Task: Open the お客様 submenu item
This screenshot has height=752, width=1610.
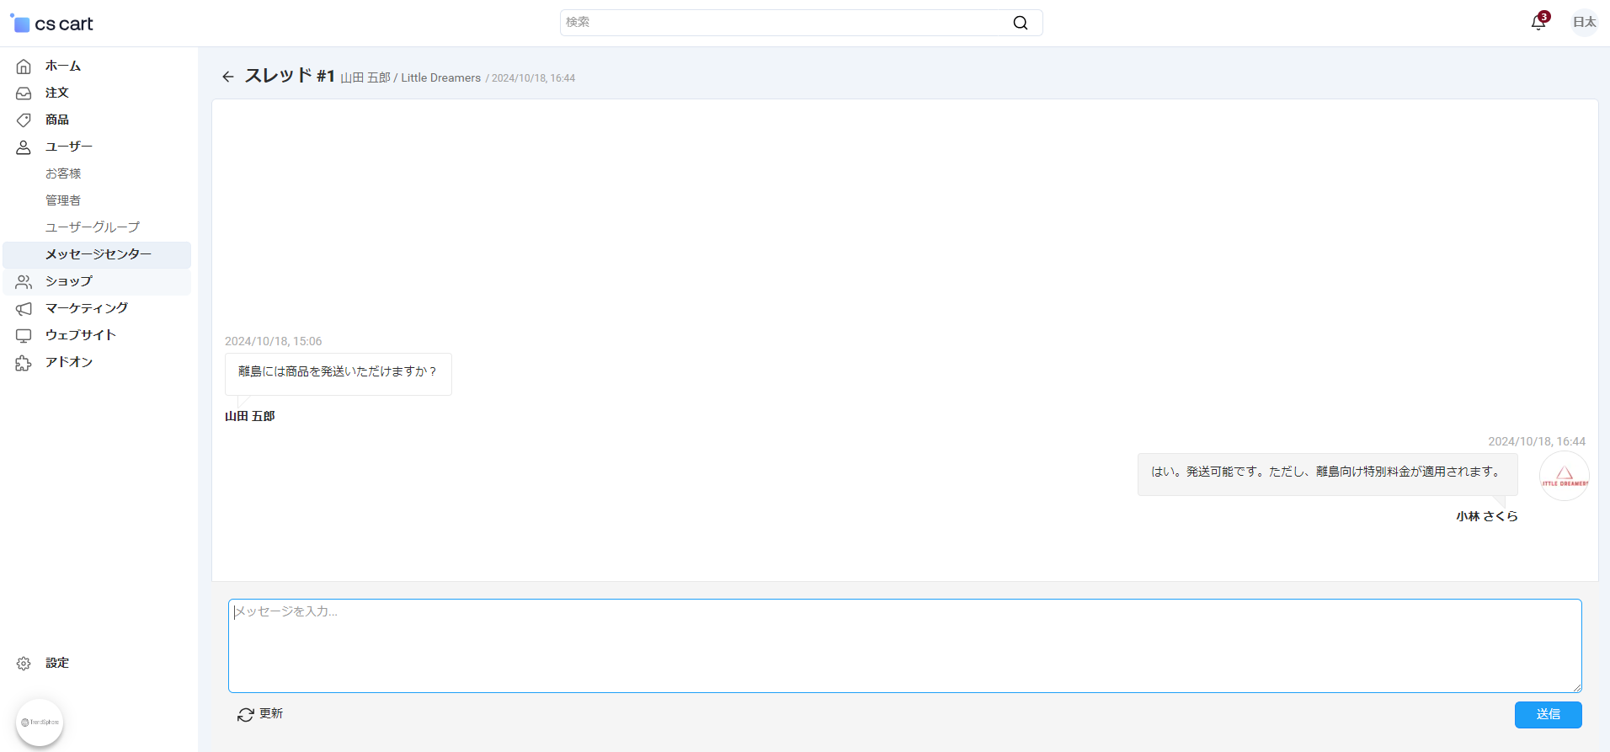Action: pos(63,173)
